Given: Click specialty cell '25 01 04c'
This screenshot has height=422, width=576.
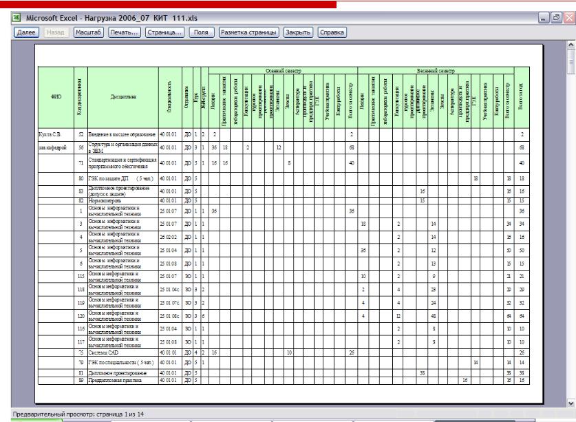Looking at the screenshot, I should pos(170,290).
